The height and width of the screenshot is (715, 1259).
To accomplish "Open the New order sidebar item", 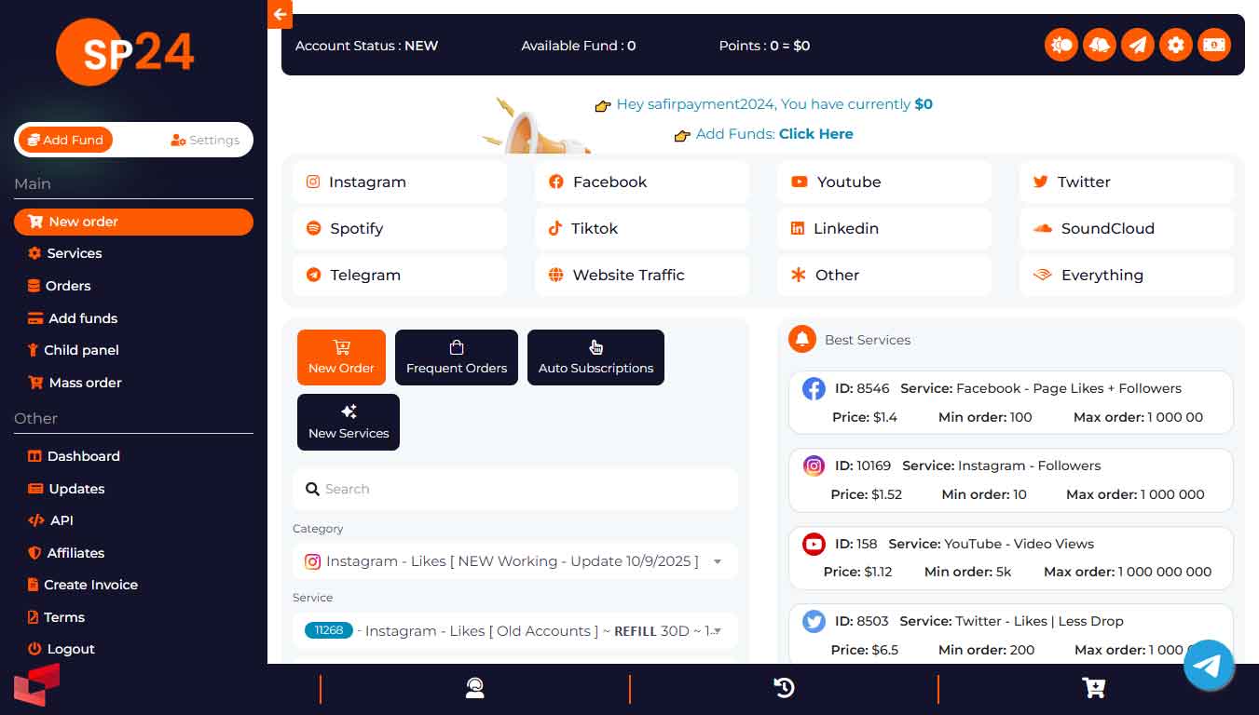I will [x=133, y=222].
